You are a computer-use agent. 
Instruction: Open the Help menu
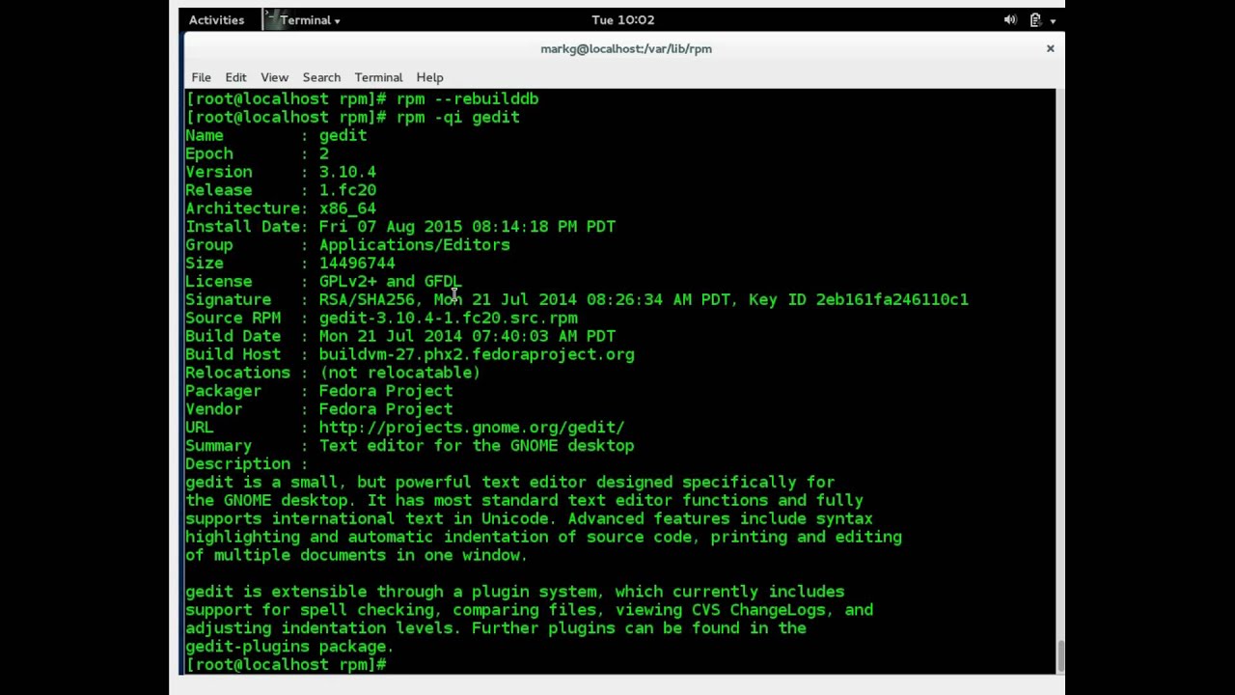pos(429,77)
